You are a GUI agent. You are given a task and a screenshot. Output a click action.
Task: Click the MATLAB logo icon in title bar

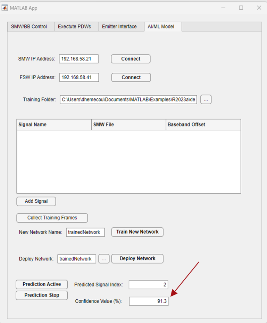pyautogui.click(x=5, y=8)
